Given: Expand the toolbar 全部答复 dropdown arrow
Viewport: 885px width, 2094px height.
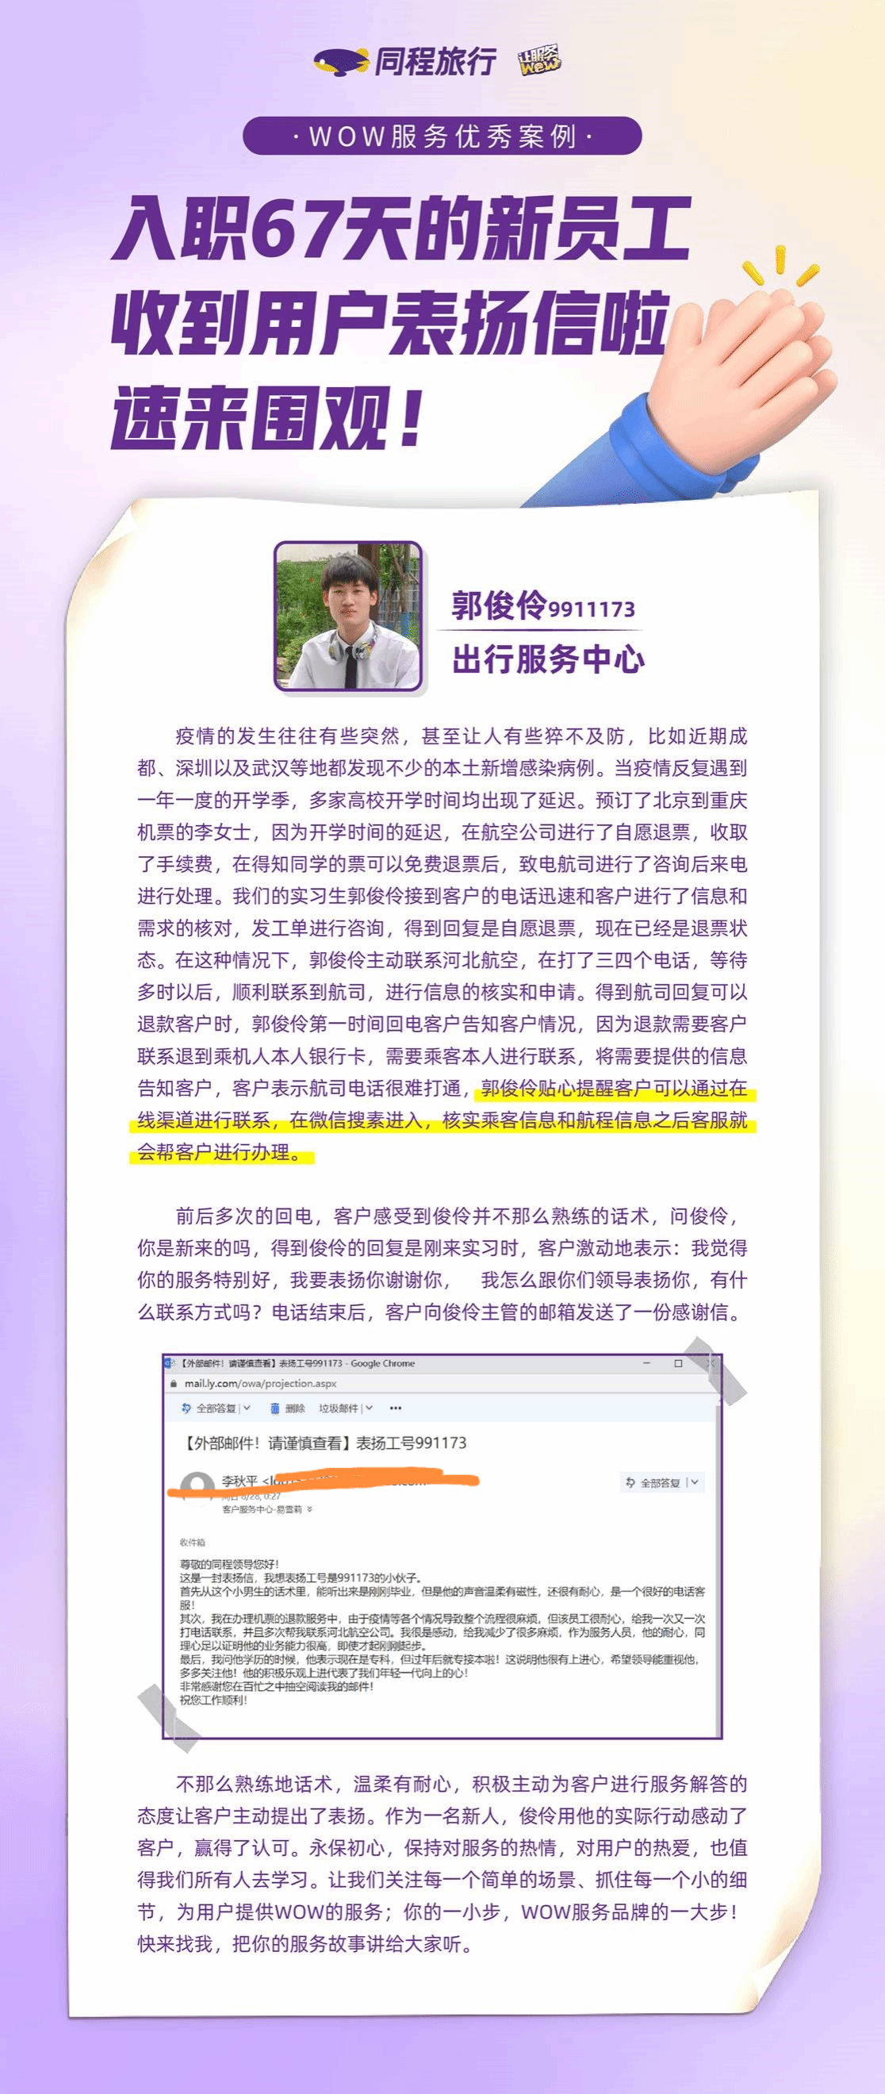Looking at the screenshot, I should pyautogui.click(x=247, y=1408).
